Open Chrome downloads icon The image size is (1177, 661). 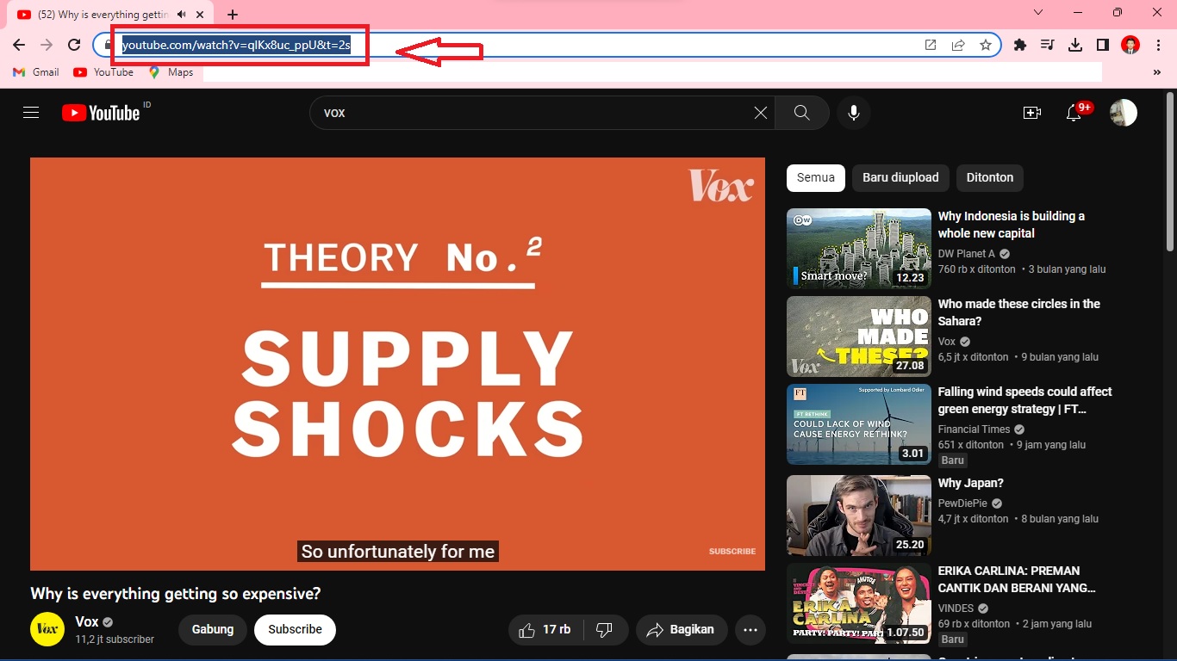tap(1075, 45)
